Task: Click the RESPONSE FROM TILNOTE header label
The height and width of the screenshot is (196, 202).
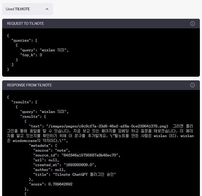Action: pos(29,85)
